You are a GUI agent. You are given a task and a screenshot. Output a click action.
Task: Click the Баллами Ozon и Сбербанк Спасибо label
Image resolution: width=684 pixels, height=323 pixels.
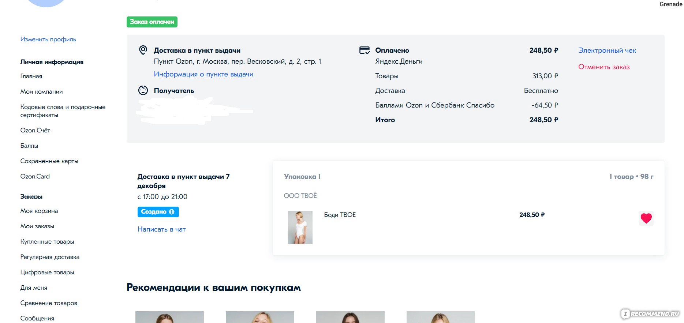pos(435,105)
